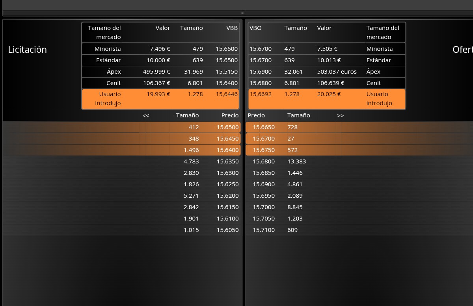Image resolution: width=473 pixels, height=306 pixels.
Task: Click the 1.278 size in user bid row
Action: (x=196, y=94)
